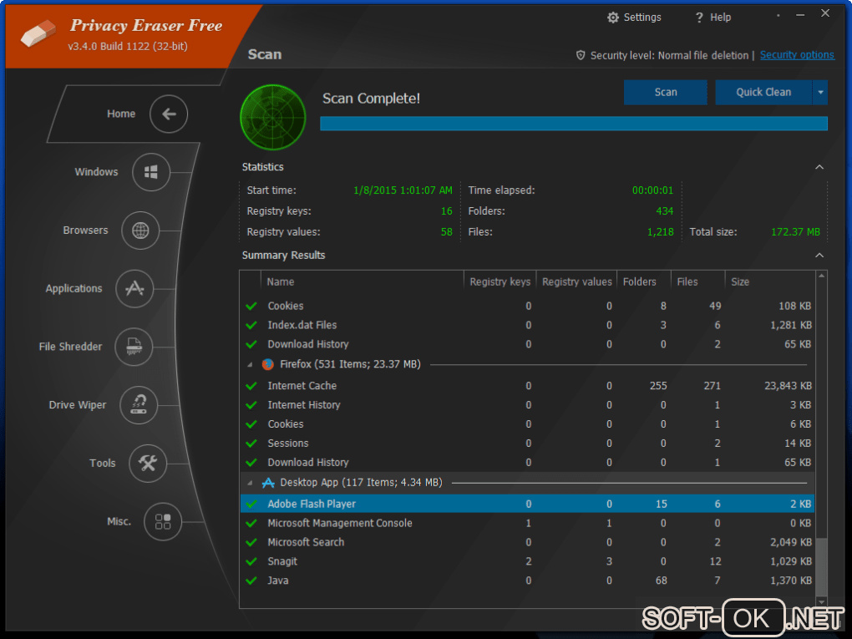Image resolution: width=852 pixels, height=639 pixels.
Task: Select the Tools menu label
Action: pyautogui.click(x=103, y=463)
